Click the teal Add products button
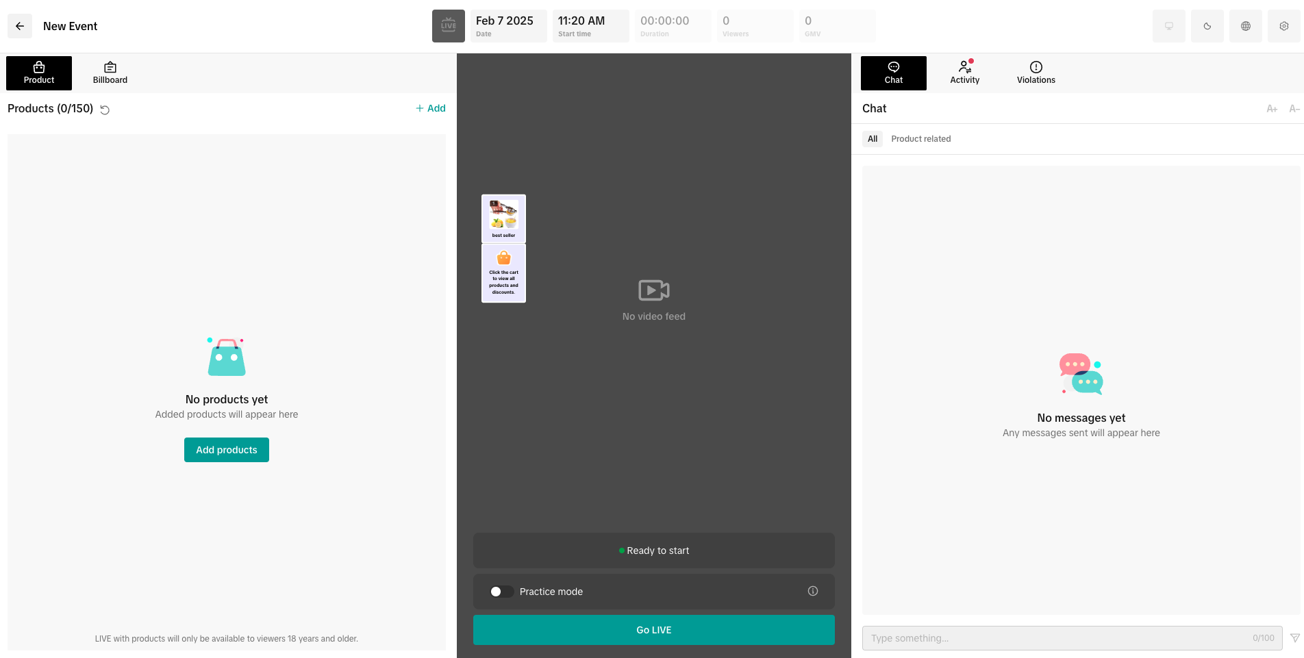Image resolution: width=1304 pixels, height=658 pixels. pos(226,450)
